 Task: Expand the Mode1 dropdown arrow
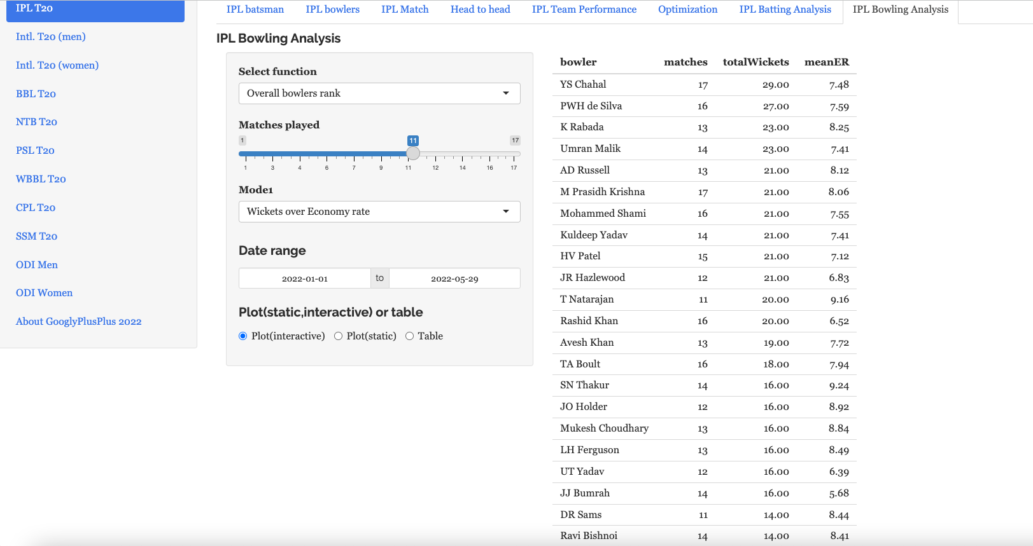(x=506, y=212)
